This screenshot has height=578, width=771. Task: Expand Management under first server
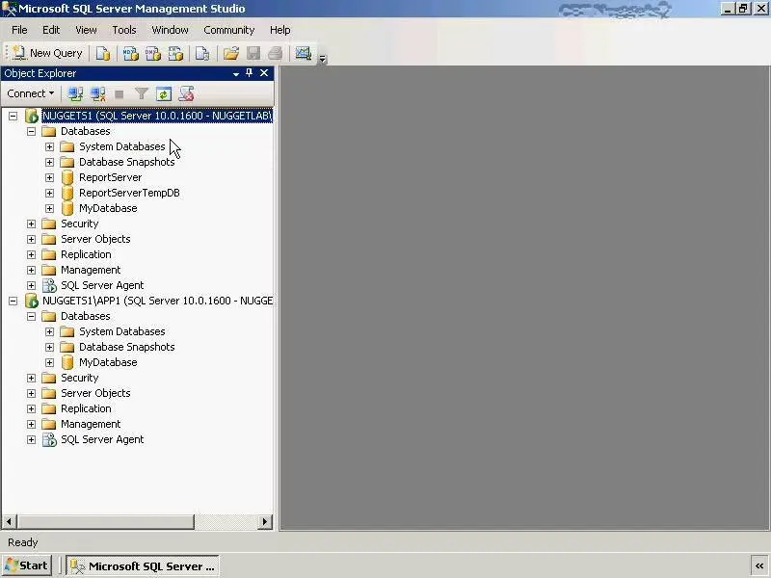click(32, 270)
